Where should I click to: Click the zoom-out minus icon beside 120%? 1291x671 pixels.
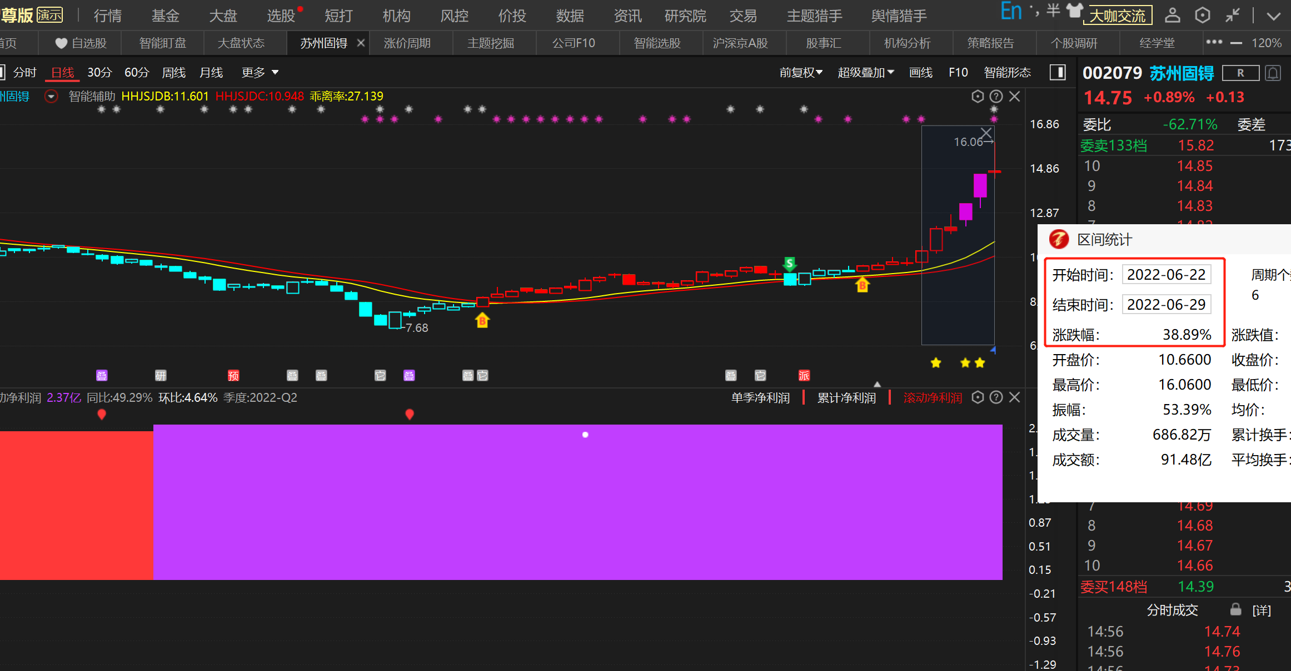[x=1236, y=43]
